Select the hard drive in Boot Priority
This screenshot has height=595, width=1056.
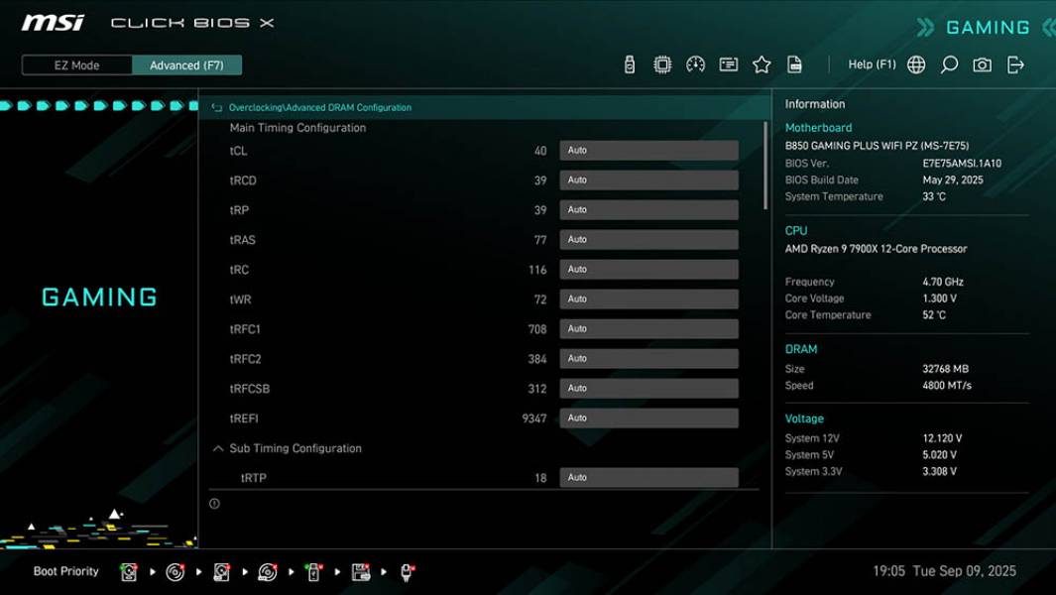pos(129,571)
